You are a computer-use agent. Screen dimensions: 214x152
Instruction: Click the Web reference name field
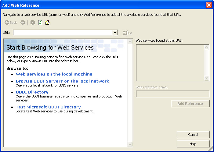point(172,94)
